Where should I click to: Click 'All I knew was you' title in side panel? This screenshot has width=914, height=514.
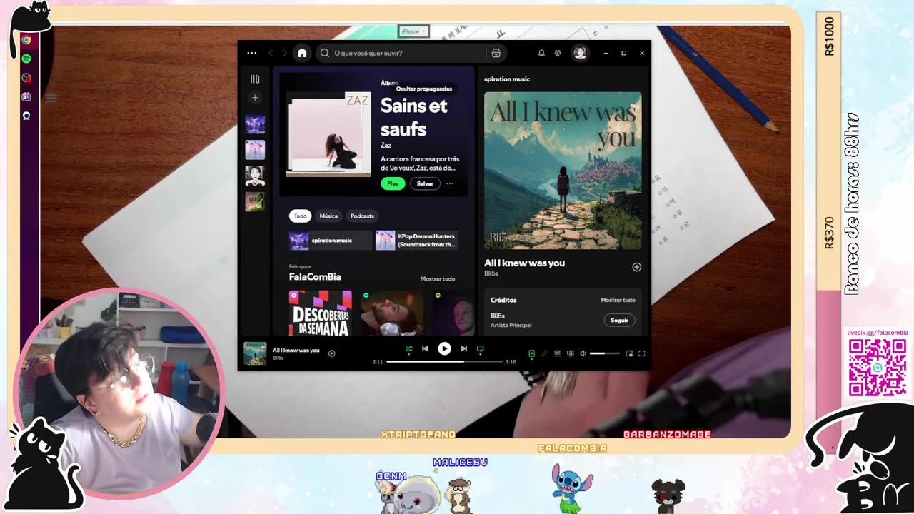pos(524,263)
